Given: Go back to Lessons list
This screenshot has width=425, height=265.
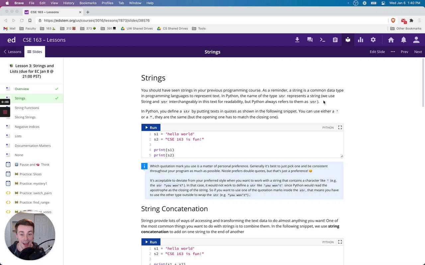Looking at the screenshot, I should pos(12,52).
